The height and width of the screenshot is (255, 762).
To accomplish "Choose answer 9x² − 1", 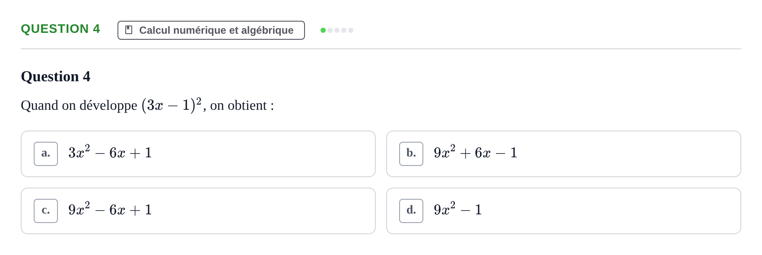I will (x=564, y=211).
